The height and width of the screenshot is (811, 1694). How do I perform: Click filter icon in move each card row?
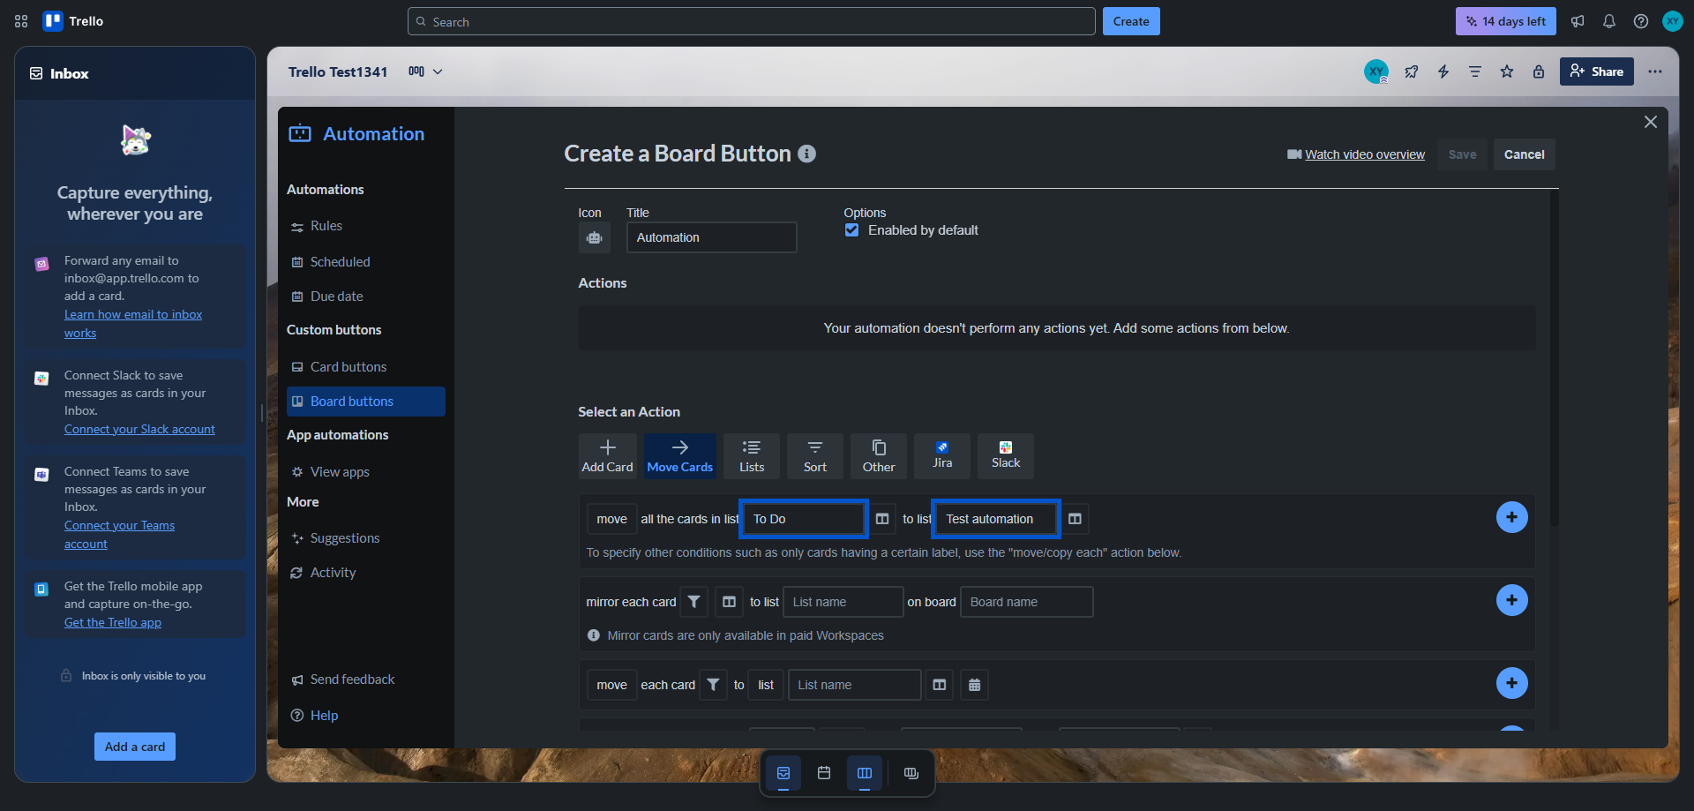pyautogui.click(x=713, y=685)
